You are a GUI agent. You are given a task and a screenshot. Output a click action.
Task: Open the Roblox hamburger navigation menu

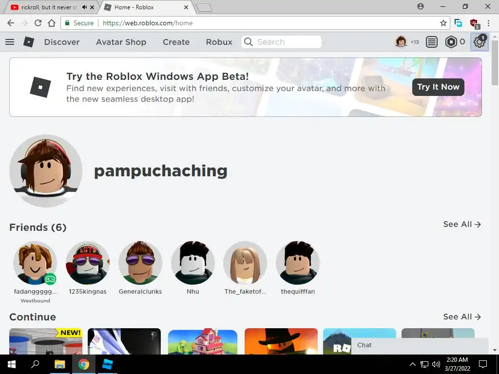click(x=10, y=42)
